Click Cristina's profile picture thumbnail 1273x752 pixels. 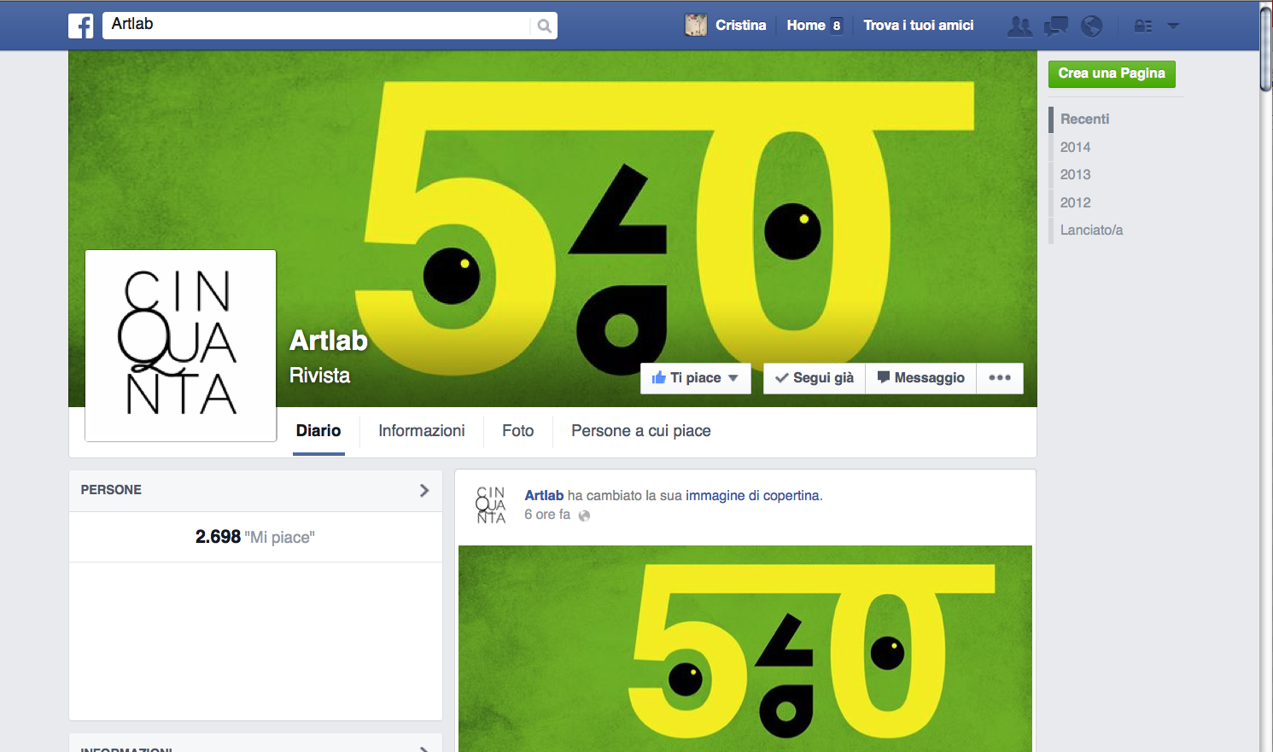point(696,26)
